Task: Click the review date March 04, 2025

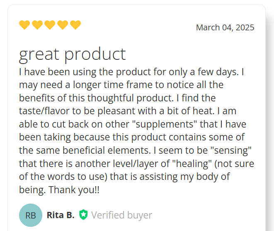Action: coord(225,27)
